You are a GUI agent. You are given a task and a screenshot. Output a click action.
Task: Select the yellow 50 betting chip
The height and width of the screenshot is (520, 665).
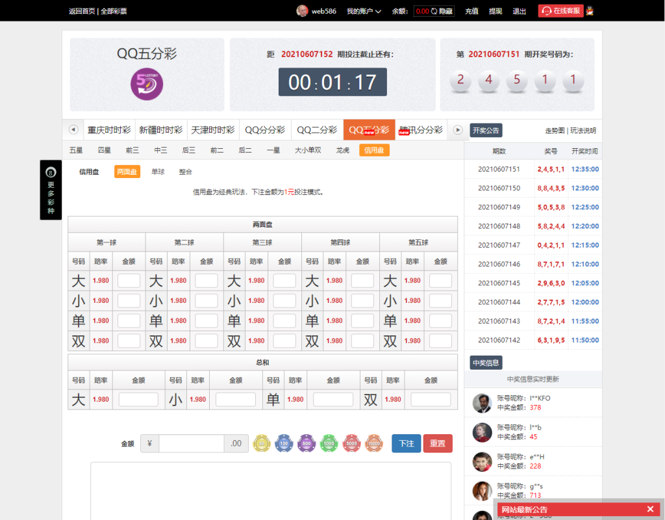pos(262,443)
